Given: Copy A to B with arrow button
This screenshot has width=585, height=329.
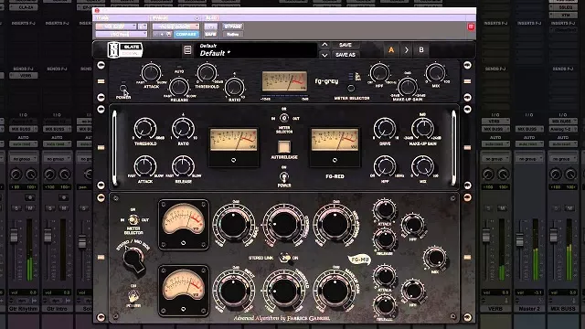Looking at the screenshot, I should click(406, 50).
